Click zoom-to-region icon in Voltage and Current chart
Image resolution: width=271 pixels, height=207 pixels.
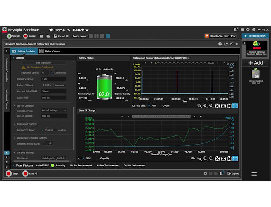199,106
